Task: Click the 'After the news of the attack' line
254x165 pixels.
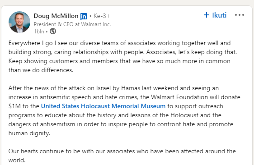Action: pos(113,88)
